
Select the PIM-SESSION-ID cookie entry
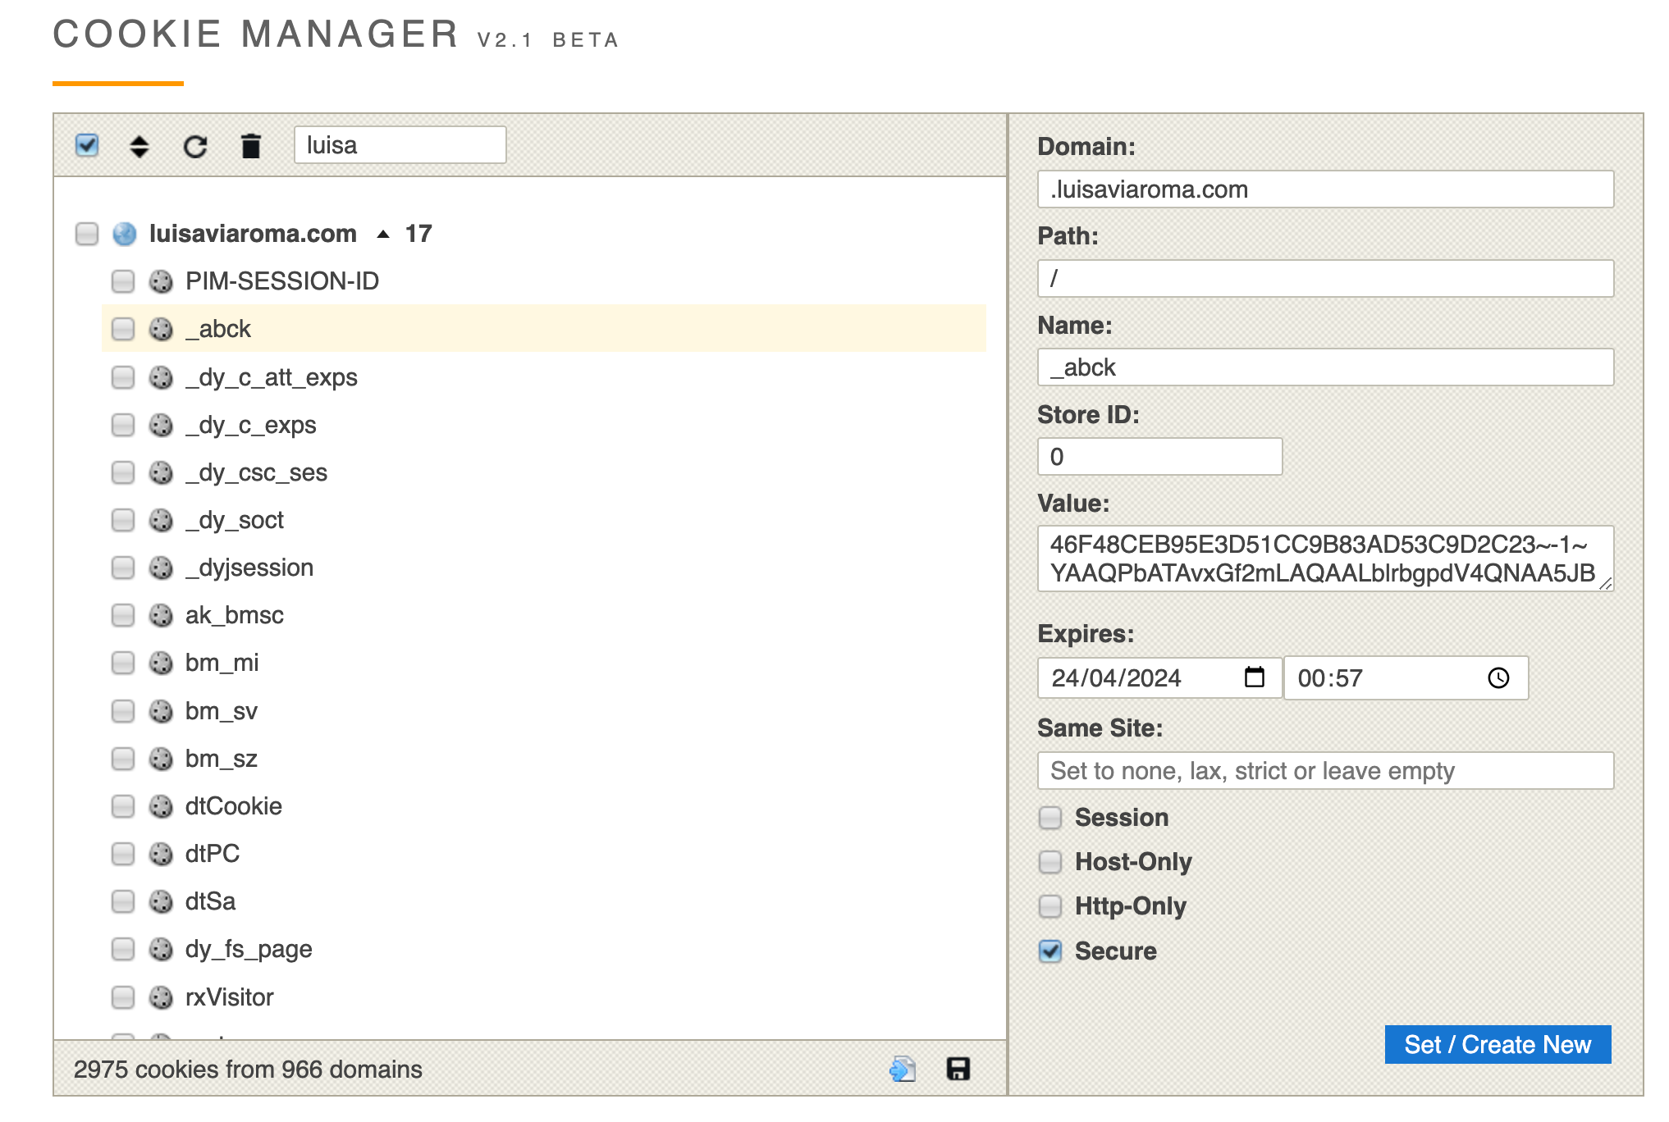281,281
